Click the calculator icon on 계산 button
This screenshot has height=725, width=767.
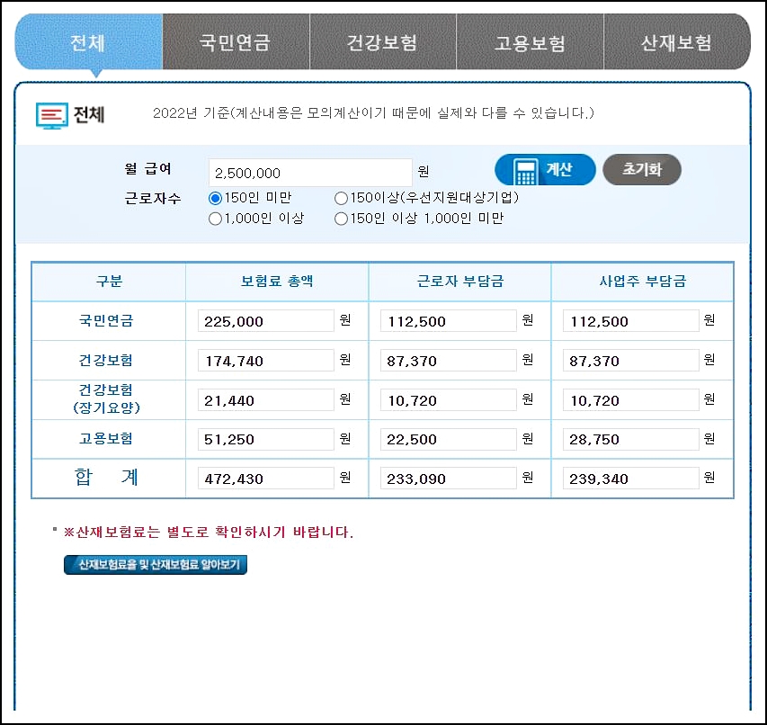click(x=526, y=171)
